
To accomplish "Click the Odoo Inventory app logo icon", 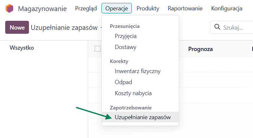I will tap(9, 8).
